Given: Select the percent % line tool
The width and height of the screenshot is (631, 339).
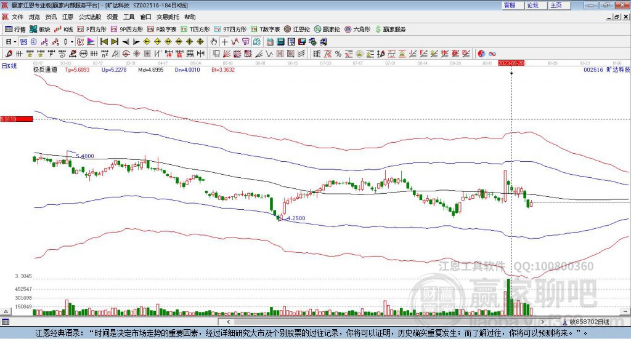Looking at the screenshot, I should click(x=338, y=54).
